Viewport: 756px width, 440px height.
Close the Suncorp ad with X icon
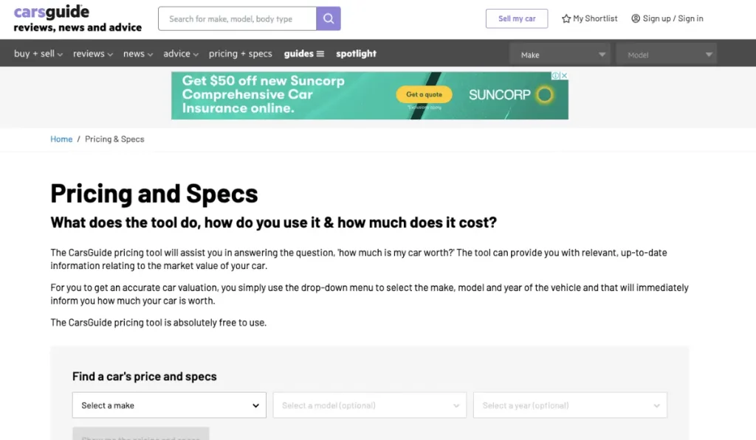[564, 75]
